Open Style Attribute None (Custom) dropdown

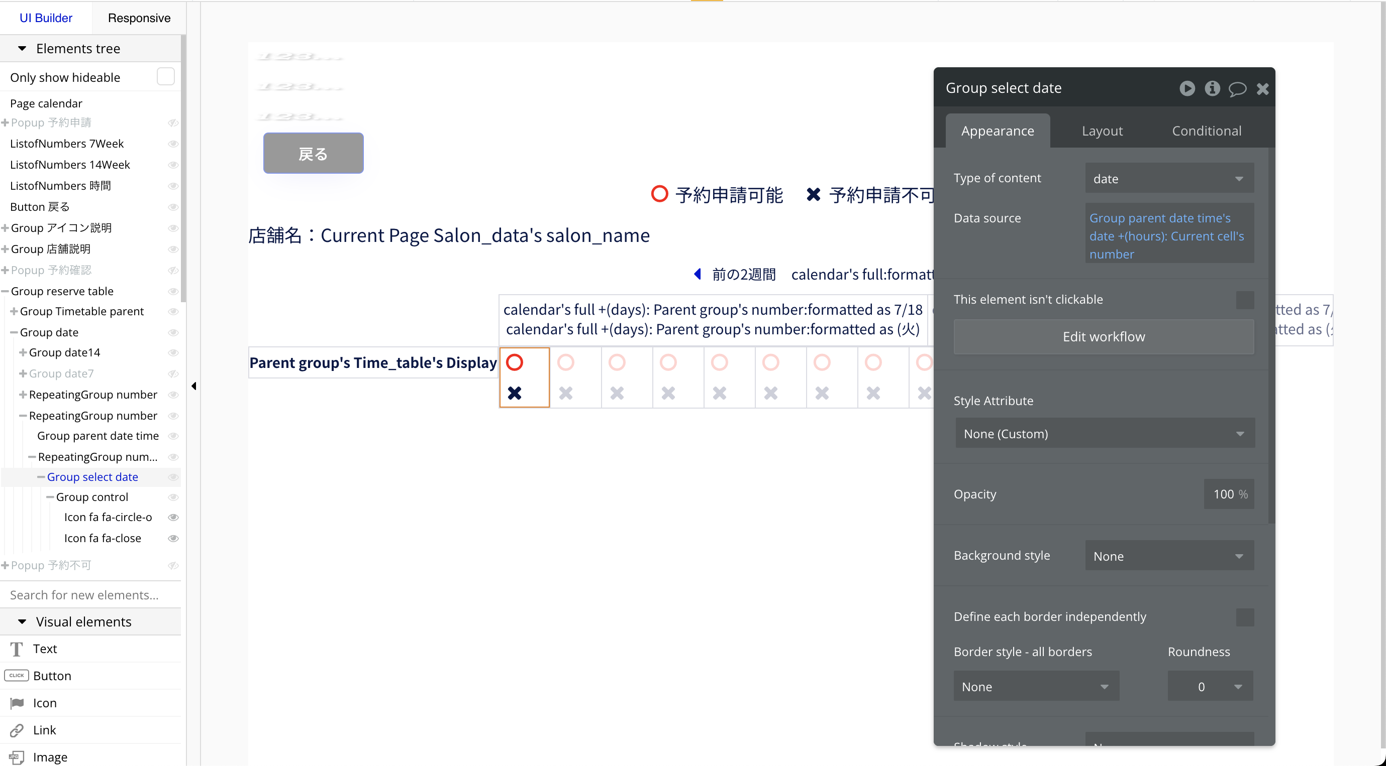1104,434
